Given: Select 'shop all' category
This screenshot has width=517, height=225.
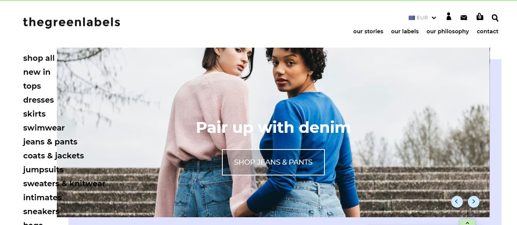Looking at the screenshot, I should (39, 58).
